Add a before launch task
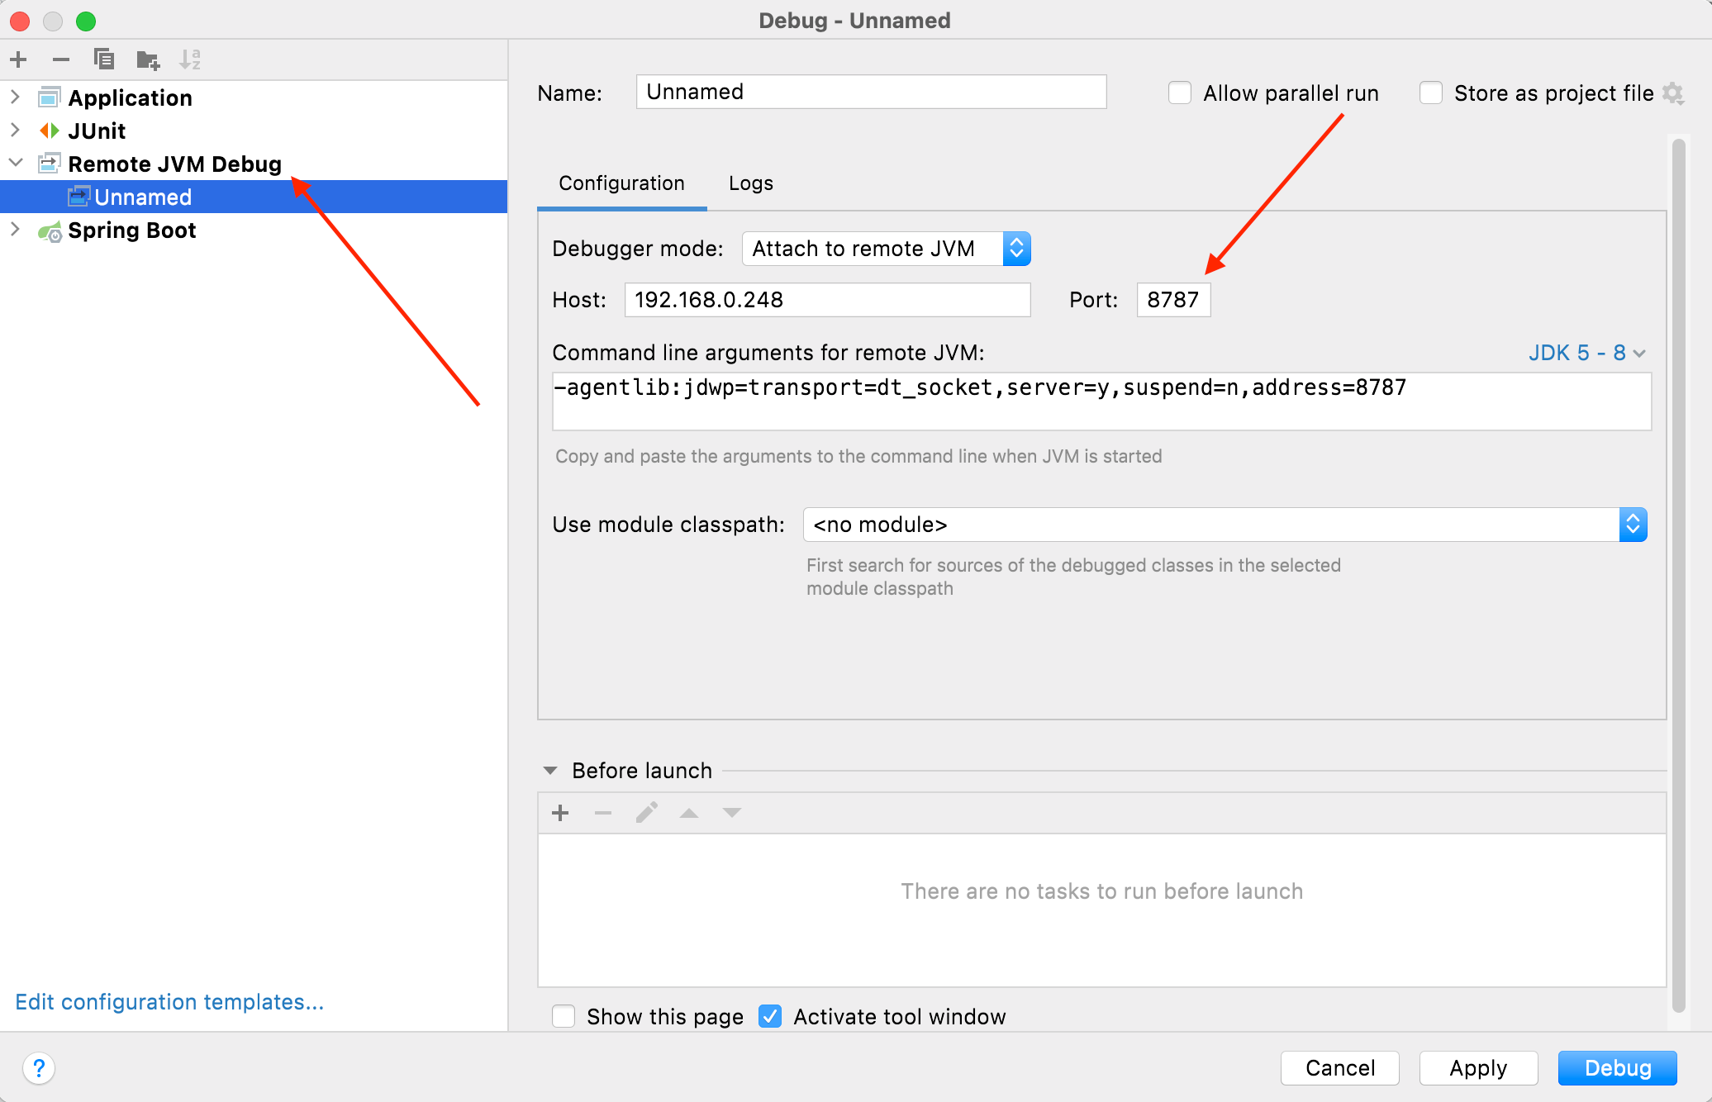1712x1102 pixels. point(560,813)
